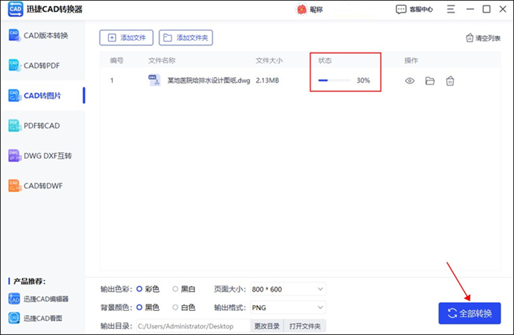The image size is (514, 335).
Task: Select 黑白 output color radio
Action: pyautogui.click(x=176, y=289)
